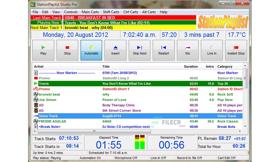Click the disc icon next to Joe Simon
The width and height of the screenshot is (280, 162).
(x=36, y=100)
